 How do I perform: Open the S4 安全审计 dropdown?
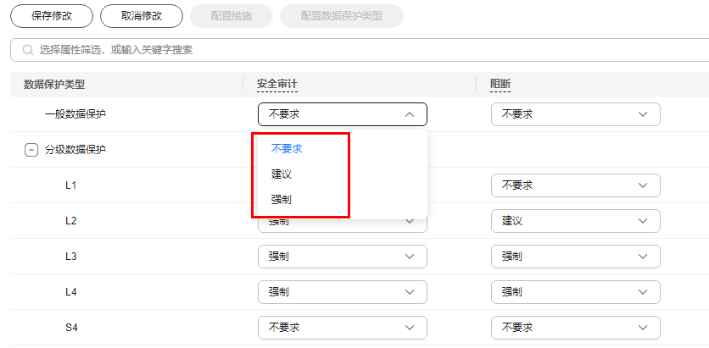tap(342, 327)
